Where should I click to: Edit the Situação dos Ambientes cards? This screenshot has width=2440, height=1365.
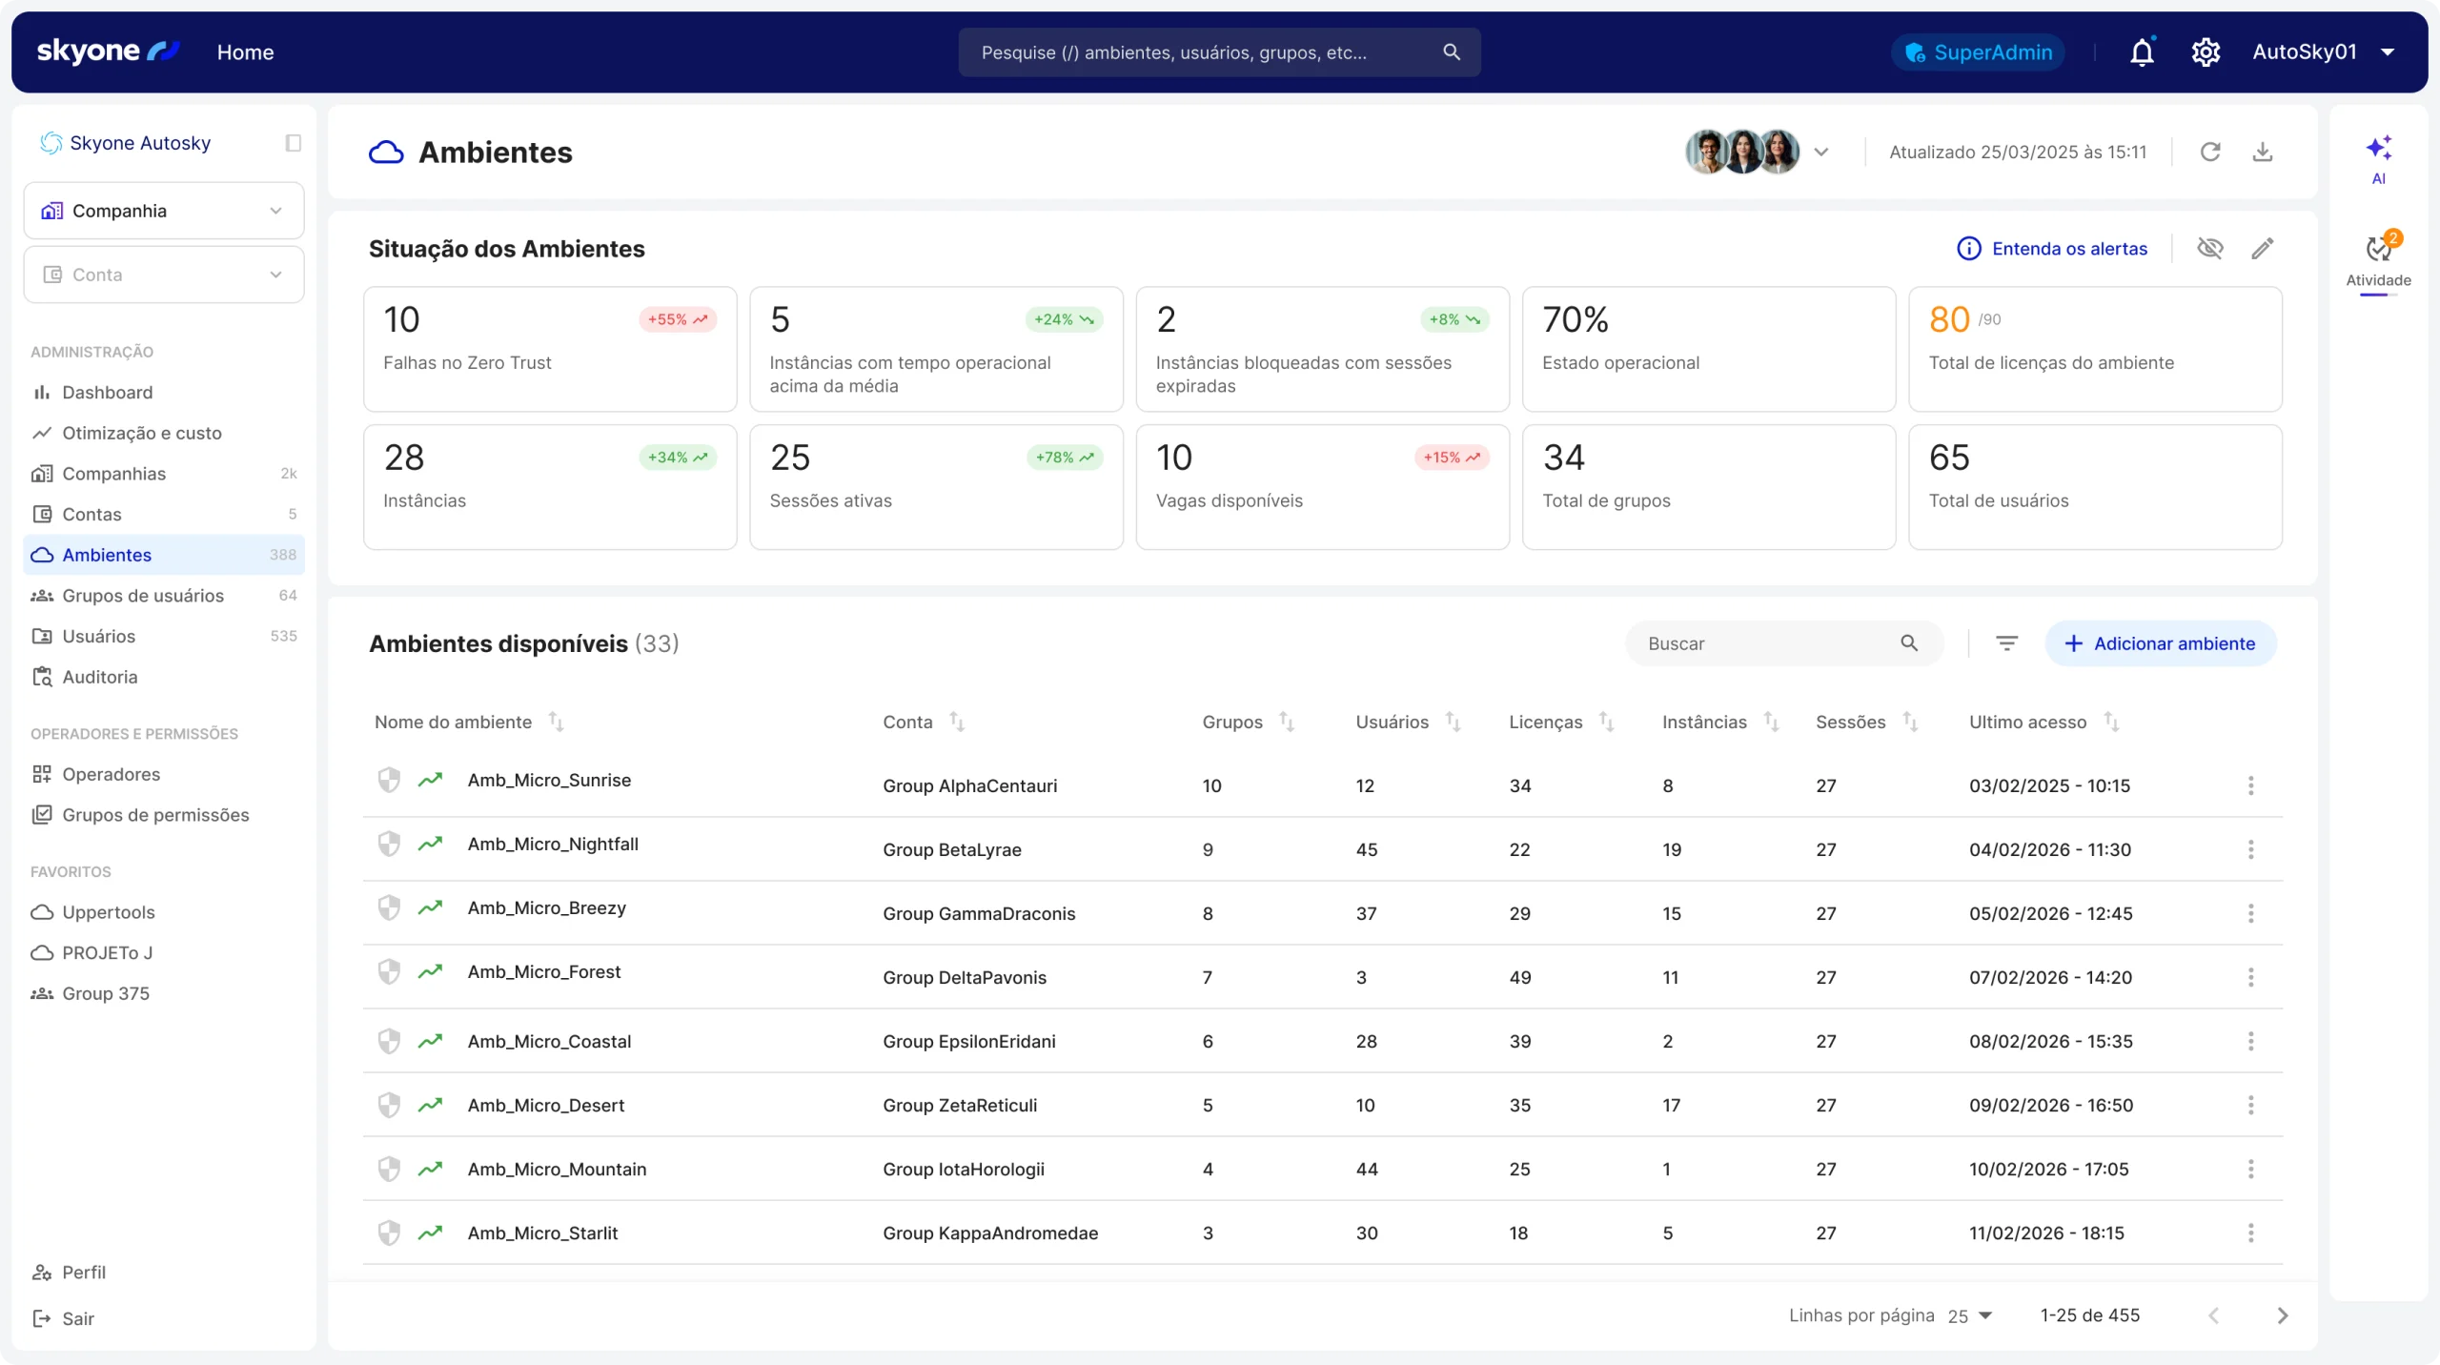[2263, 249]
